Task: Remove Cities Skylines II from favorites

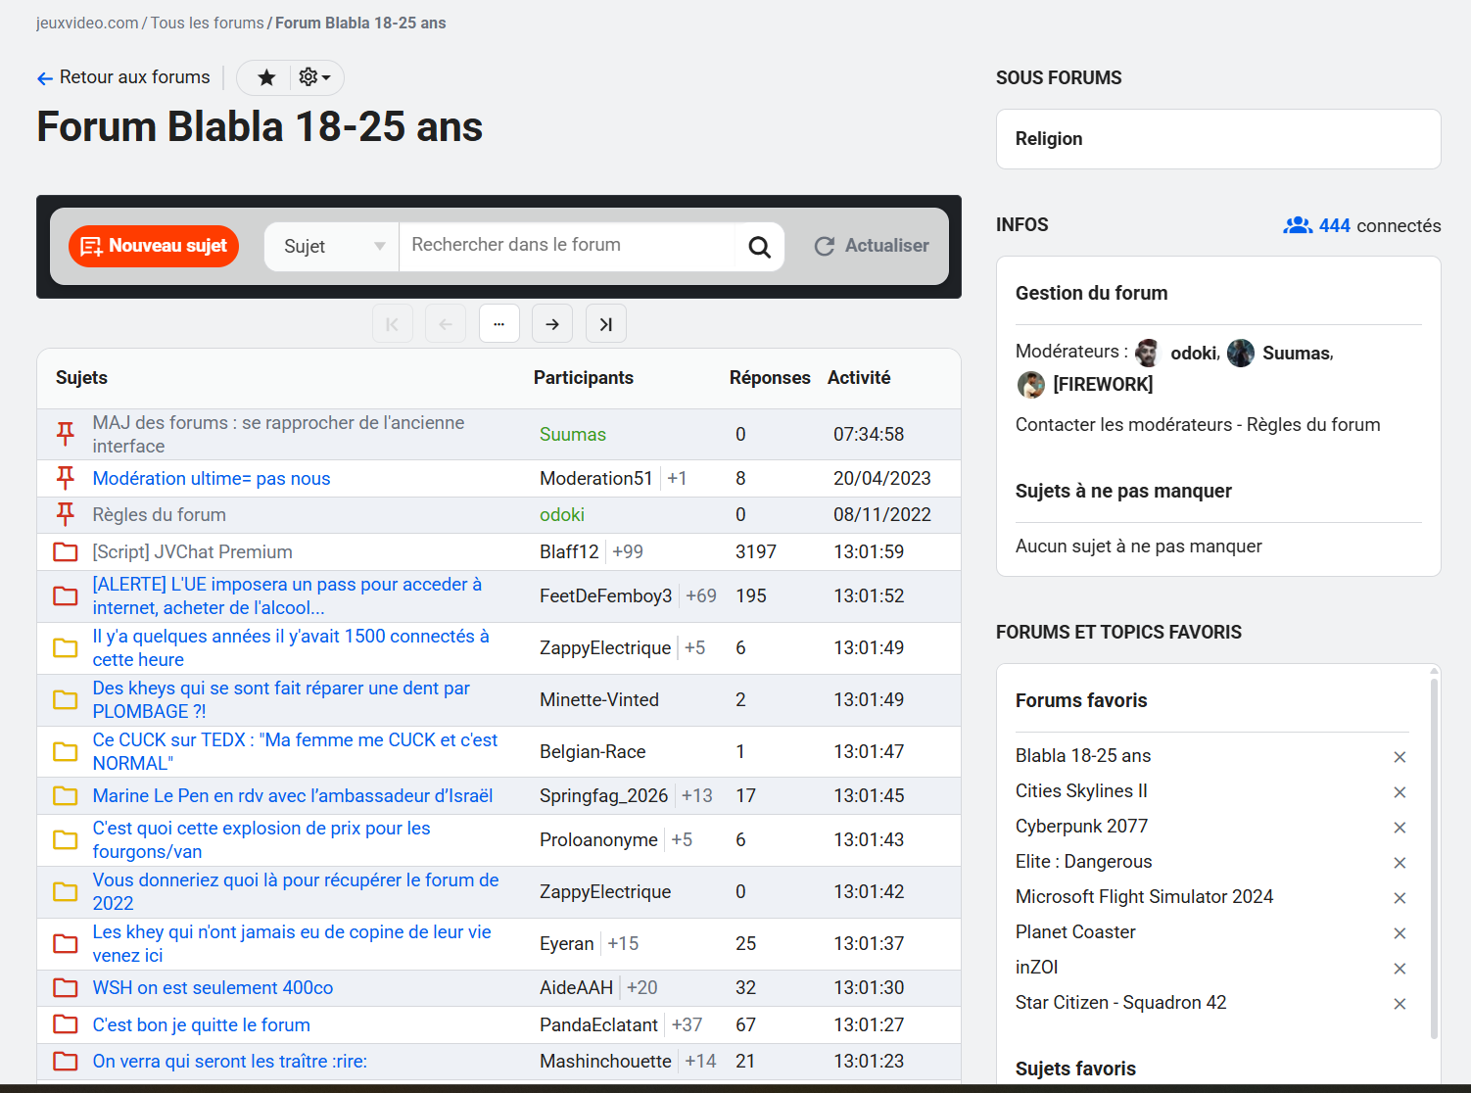Action: click(1400, 792)
